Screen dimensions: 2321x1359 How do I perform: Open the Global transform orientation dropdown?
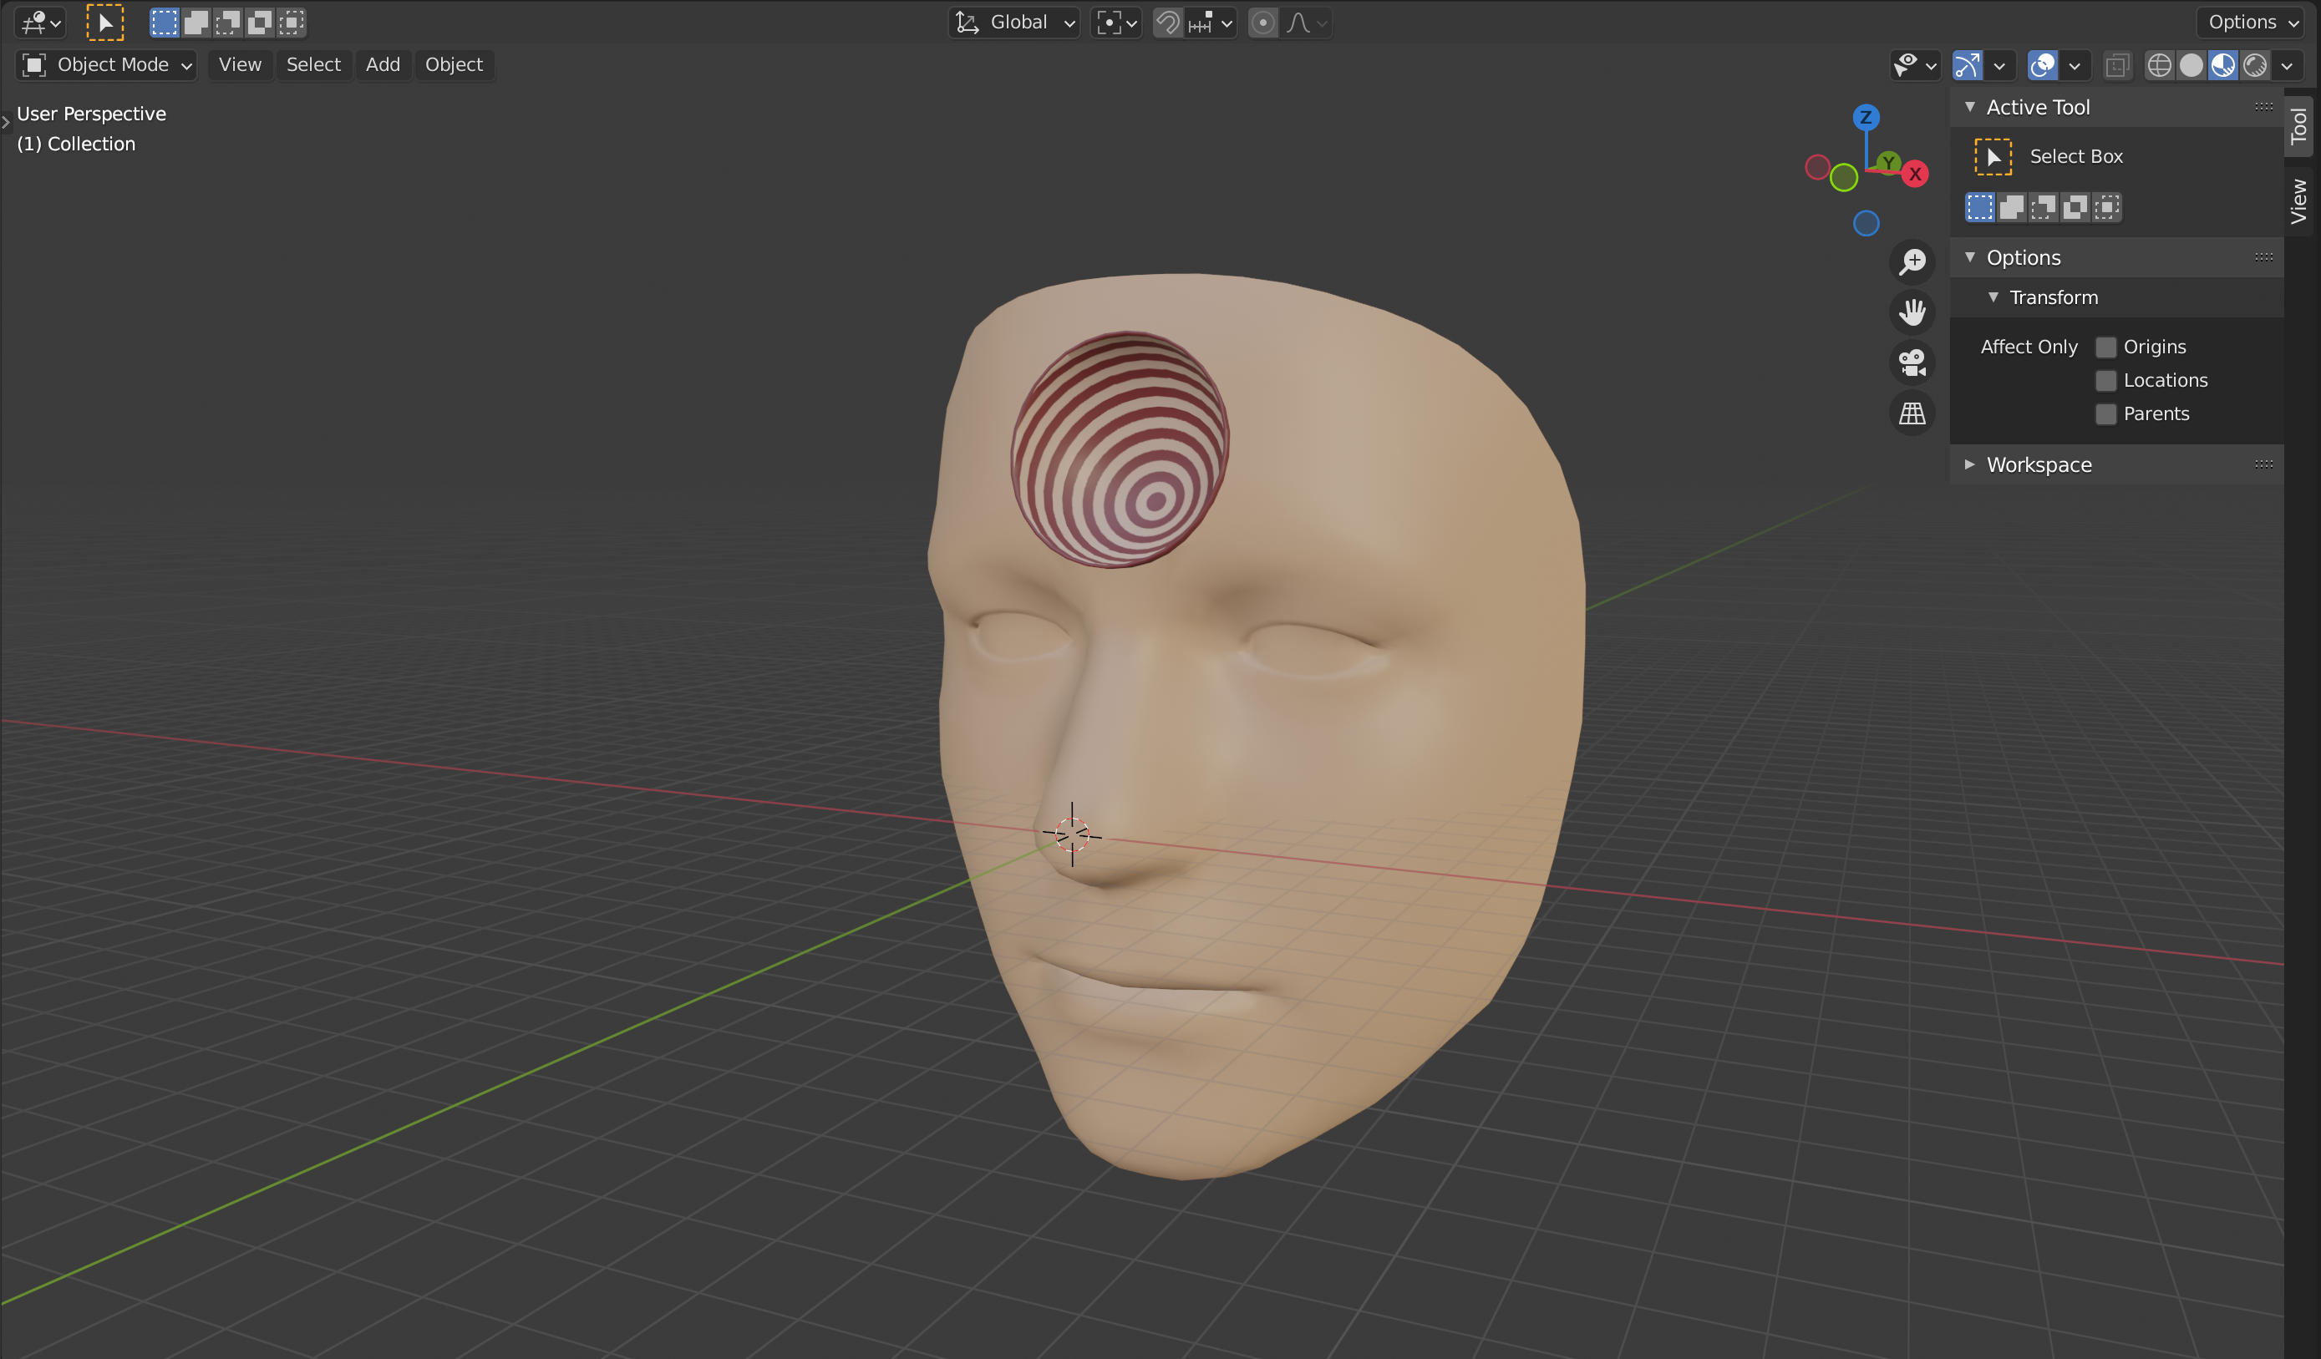(1013, 22)
